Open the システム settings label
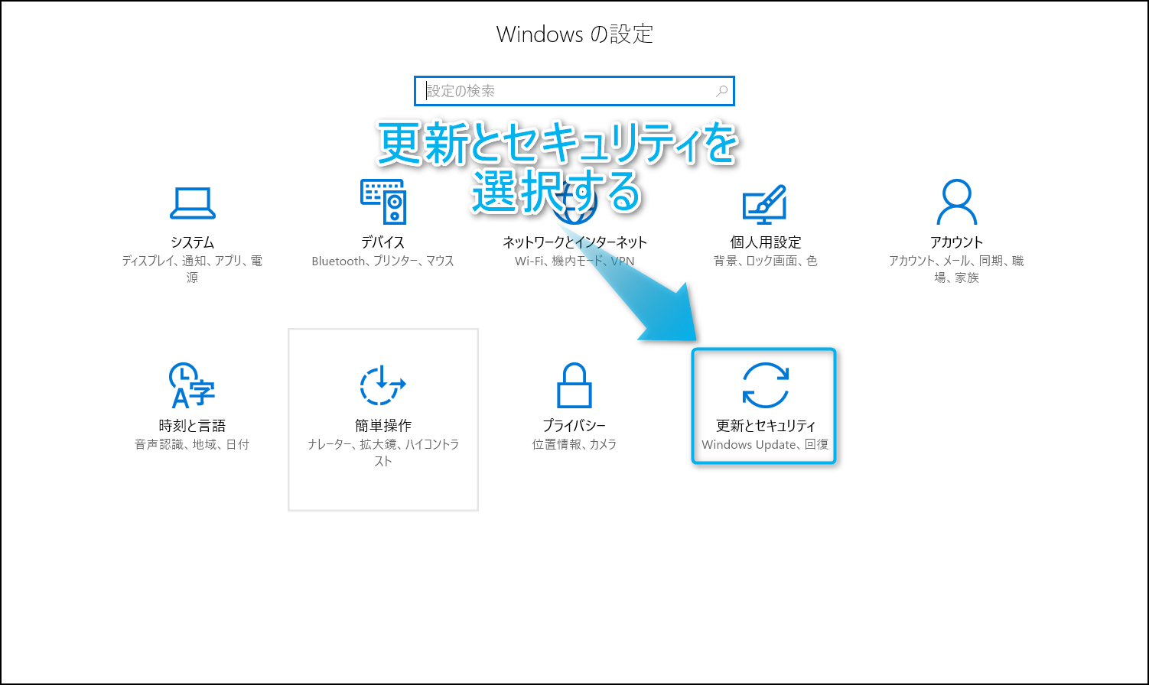The image size is (1149, 685). (x=192, y=242)
